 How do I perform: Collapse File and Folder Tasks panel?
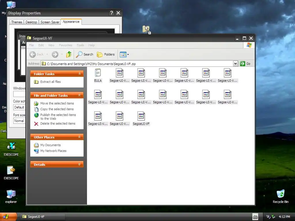(80, 95)
